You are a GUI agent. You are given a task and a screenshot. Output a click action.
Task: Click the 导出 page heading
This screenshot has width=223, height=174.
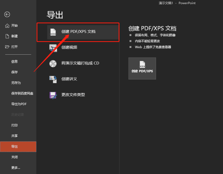(55, 15)
